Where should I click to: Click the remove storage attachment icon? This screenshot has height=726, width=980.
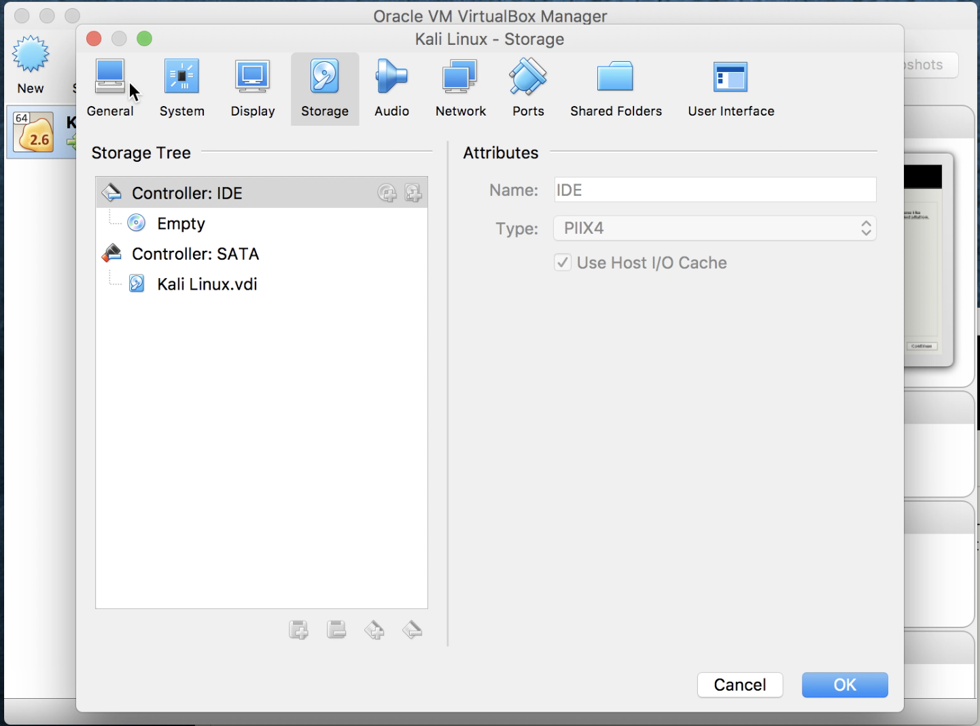336,630
